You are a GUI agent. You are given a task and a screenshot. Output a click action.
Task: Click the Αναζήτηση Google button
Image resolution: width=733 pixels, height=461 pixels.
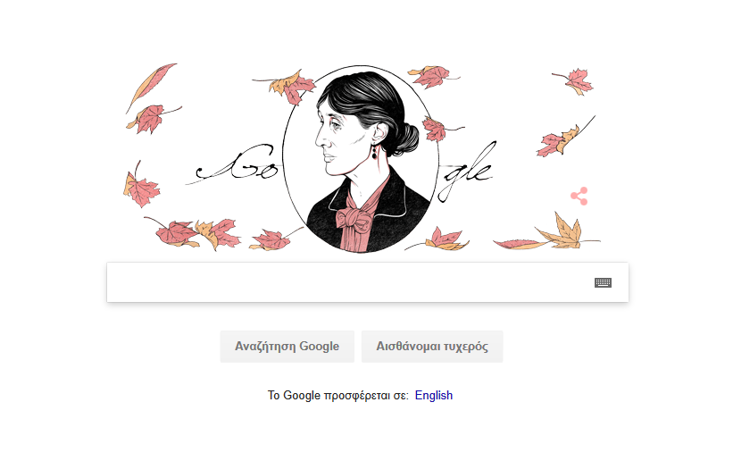pyautogui.click(x=287, y=347)
